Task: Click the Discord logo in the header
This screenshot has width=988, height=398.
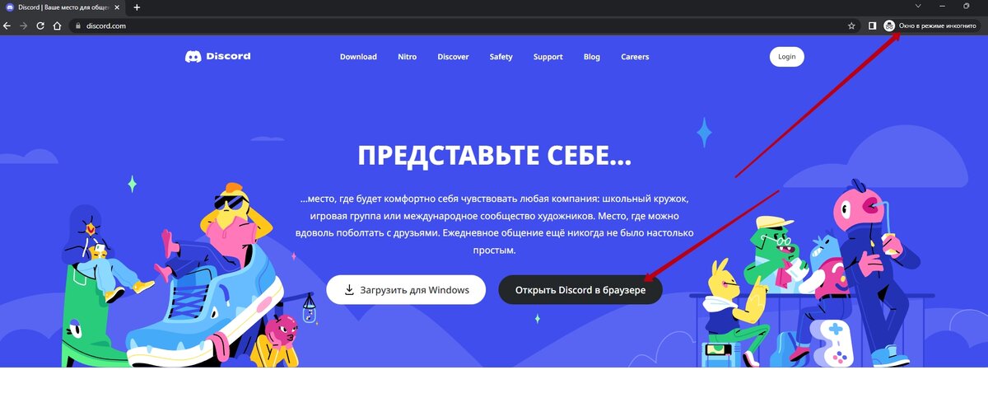Action: [x=217, y=57]
